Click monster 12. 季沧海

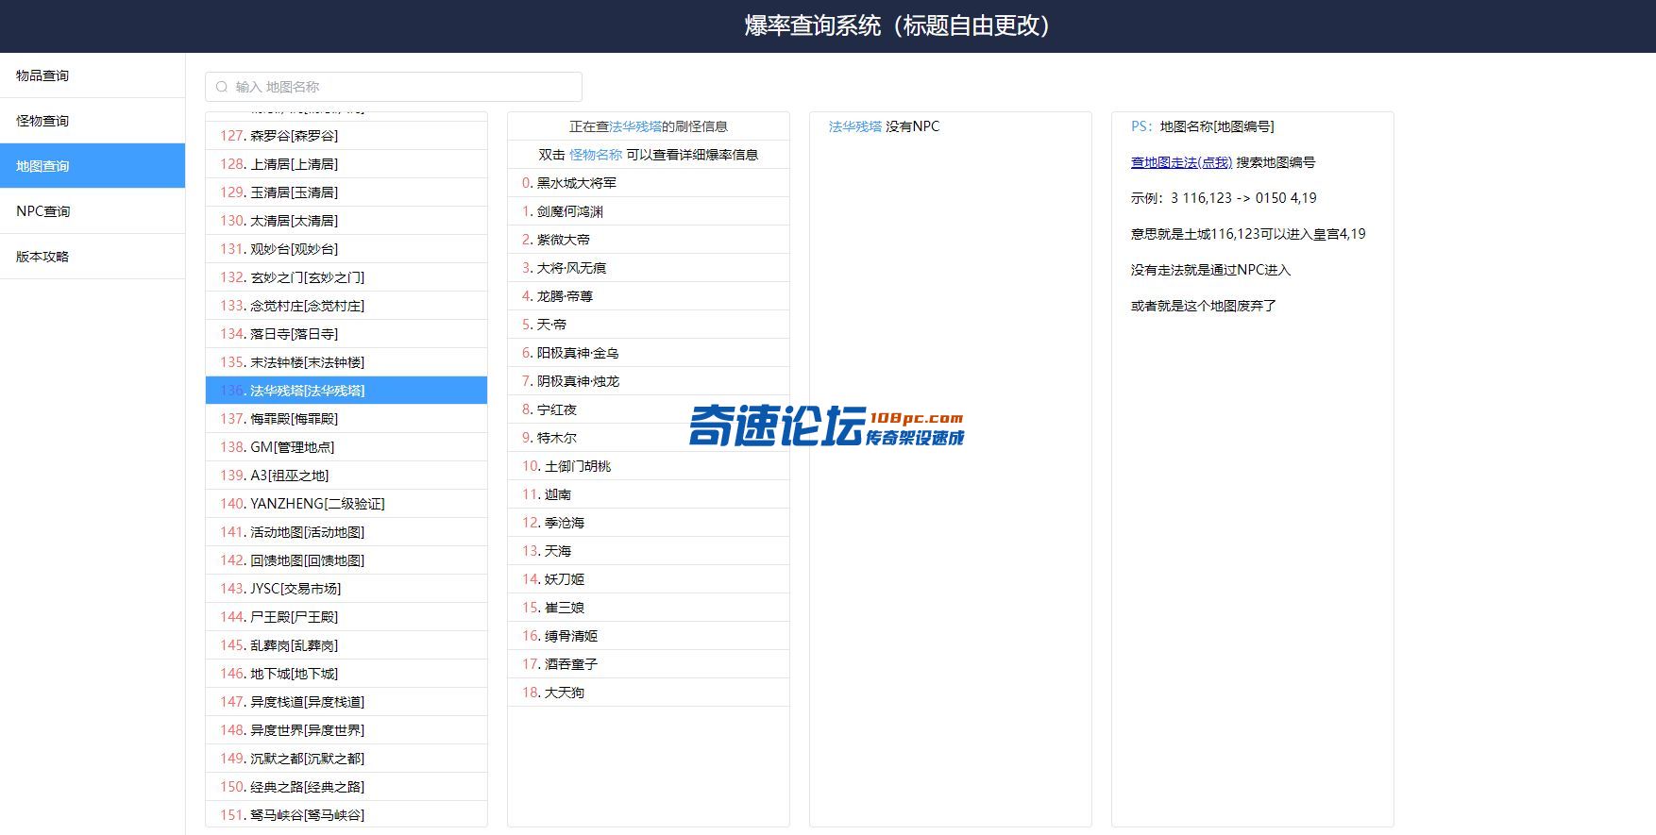coord(649,523)
